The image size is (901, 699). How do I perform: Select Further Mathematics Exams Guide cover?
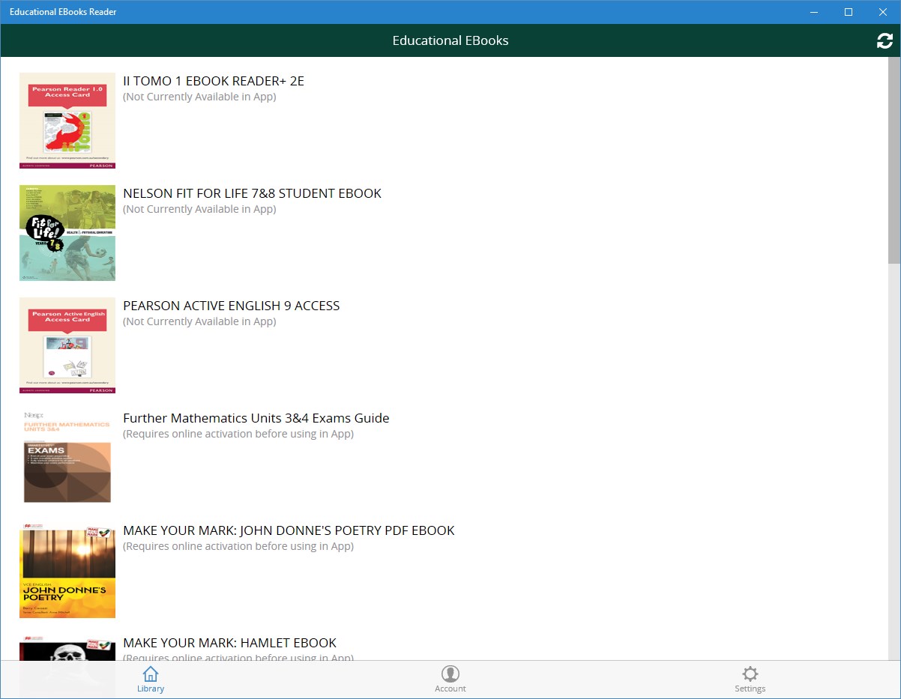67,458
